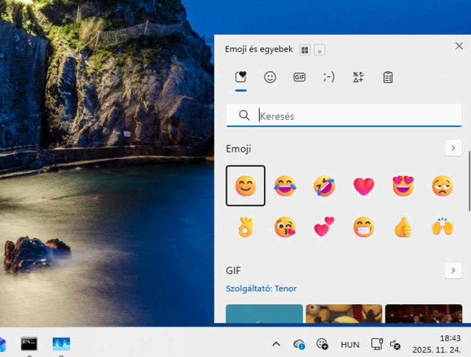
Task: Switch to the GIF tab
Action: point(299,77)
